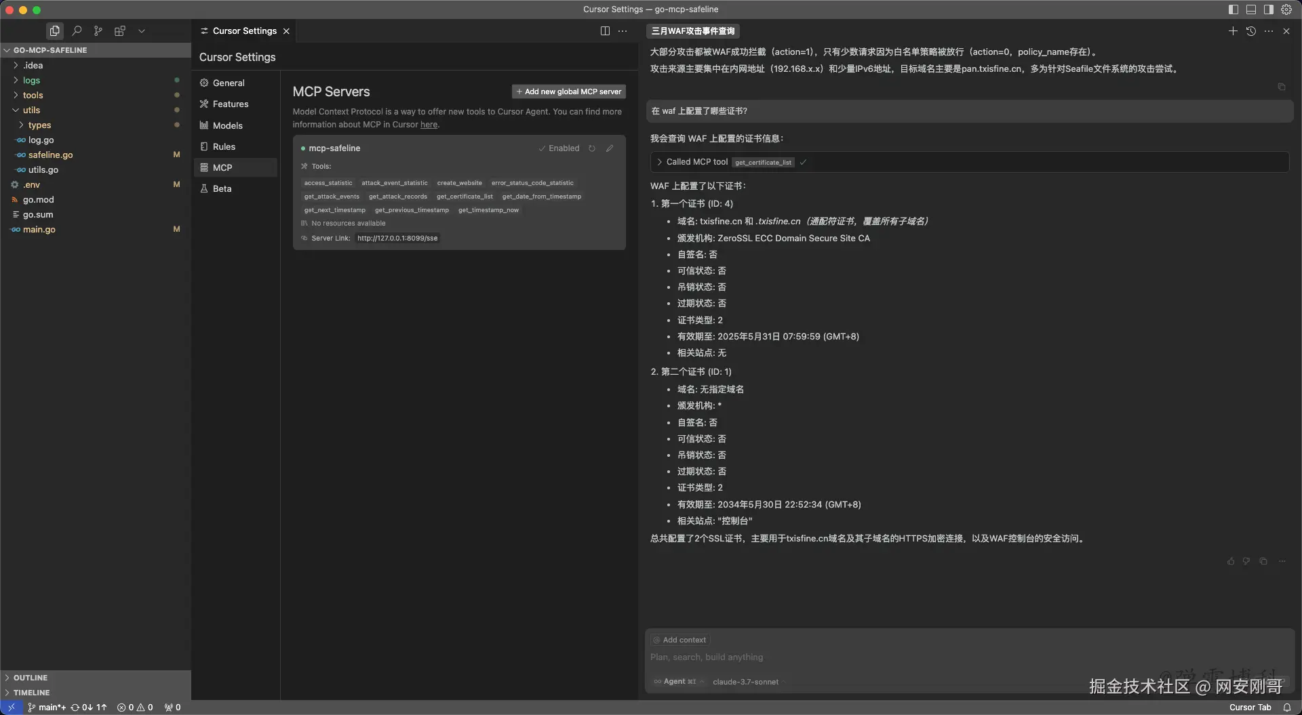This screenshot has height=715, width=1302.
Task: Open go.sum file
Action: pos(96,214)
